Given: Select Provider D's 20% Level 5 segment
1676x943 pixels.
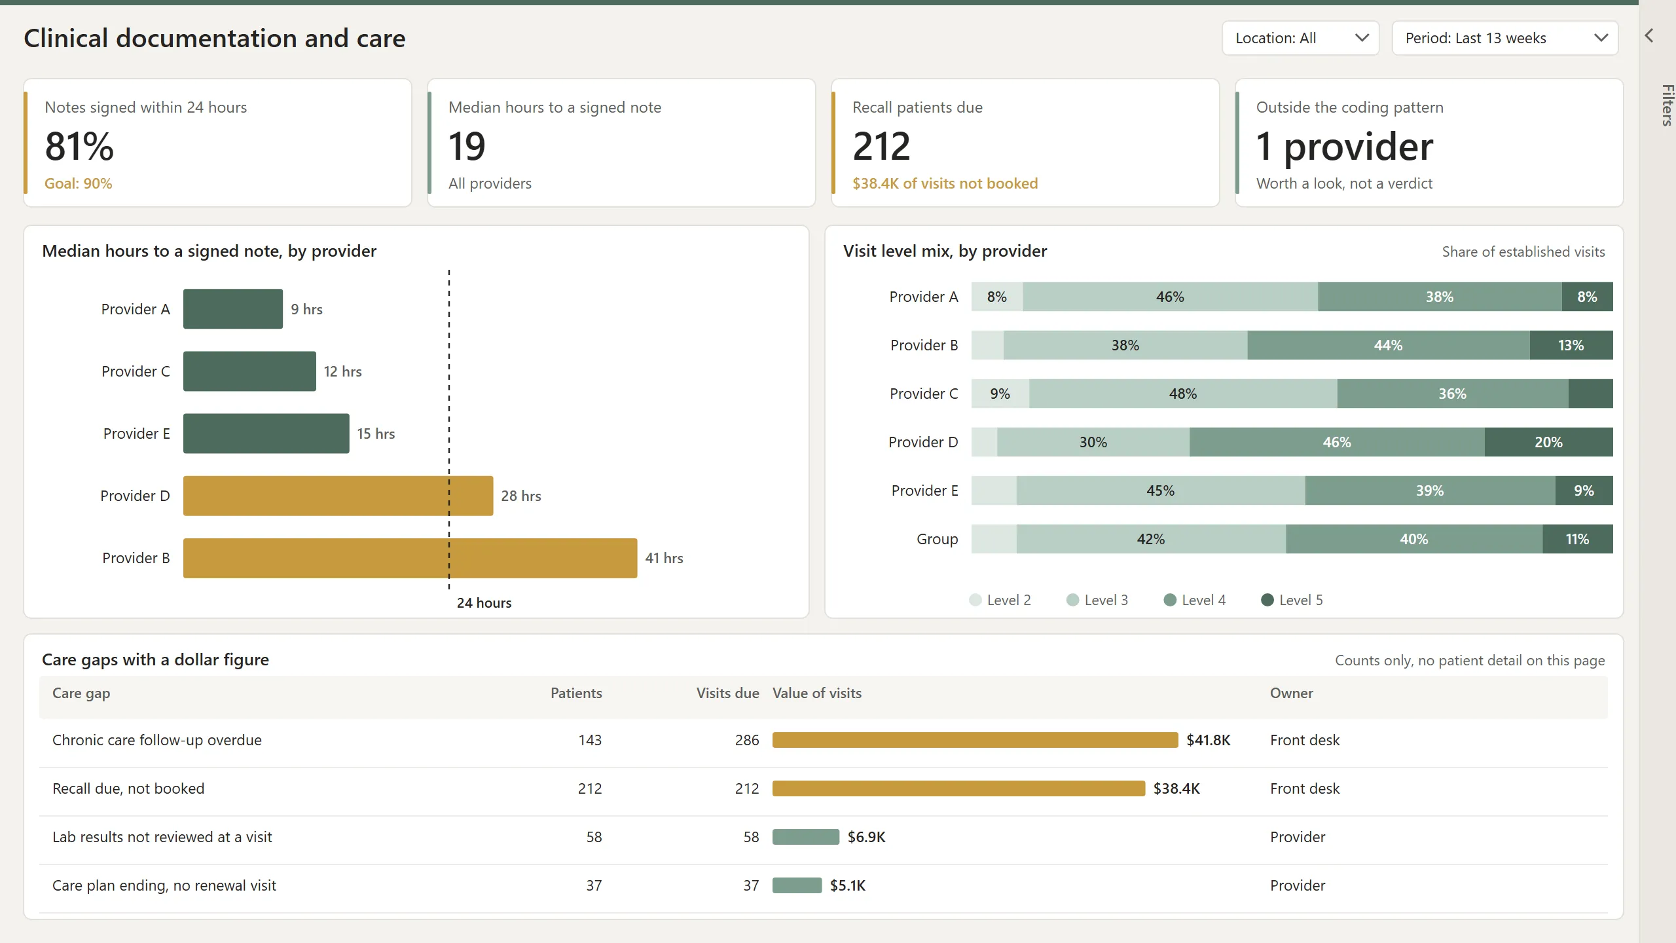Looking at the screenshot, I should point(1548,442).
